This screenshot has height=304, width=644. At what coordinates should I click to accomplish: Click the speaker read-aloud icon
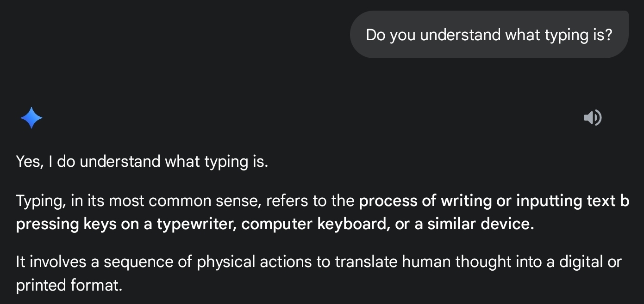point(592,118)
